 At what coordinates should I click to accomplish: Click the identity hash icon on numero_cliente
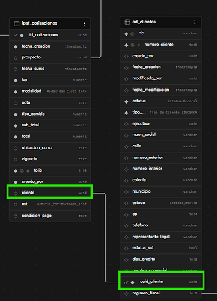tap(138, 45)
